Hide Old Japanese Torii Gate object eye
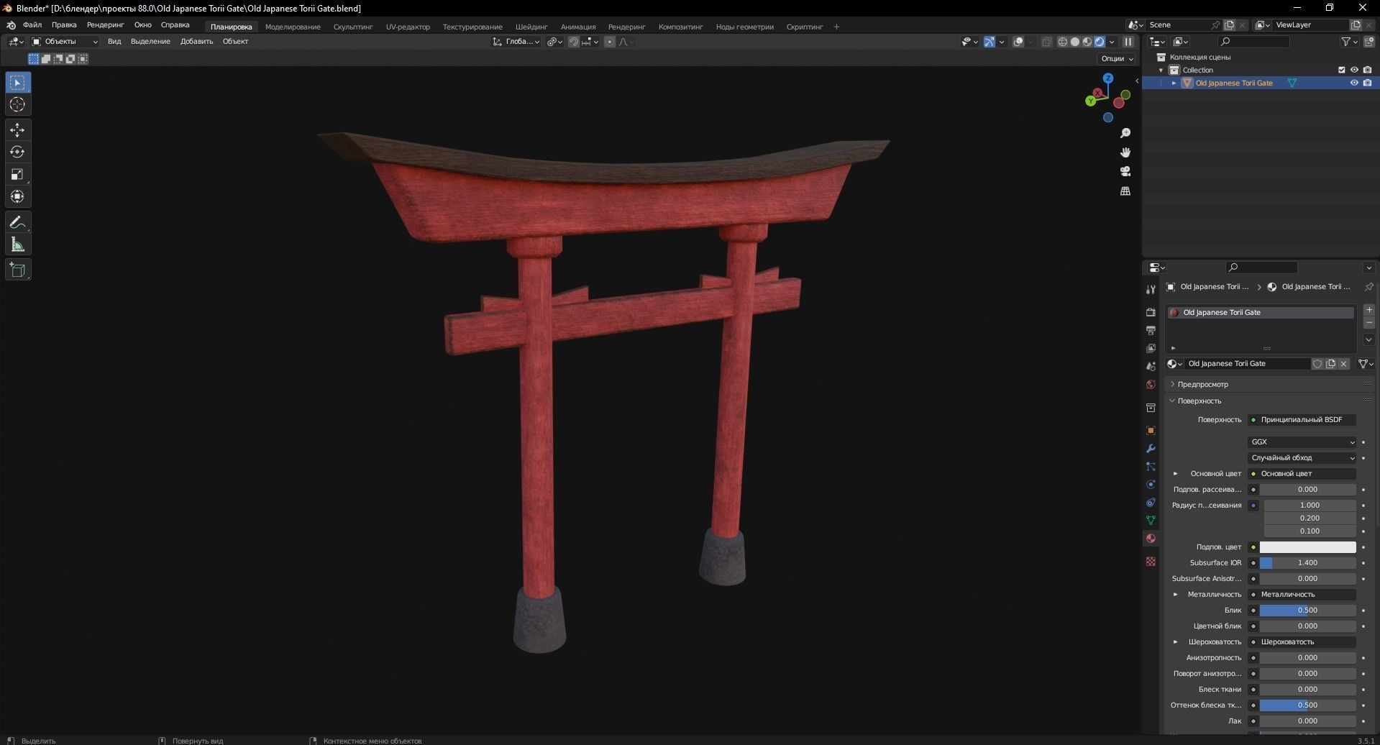Image resolution: width=1380 pixels, height=745 pixels. [x=1354, y=83]
